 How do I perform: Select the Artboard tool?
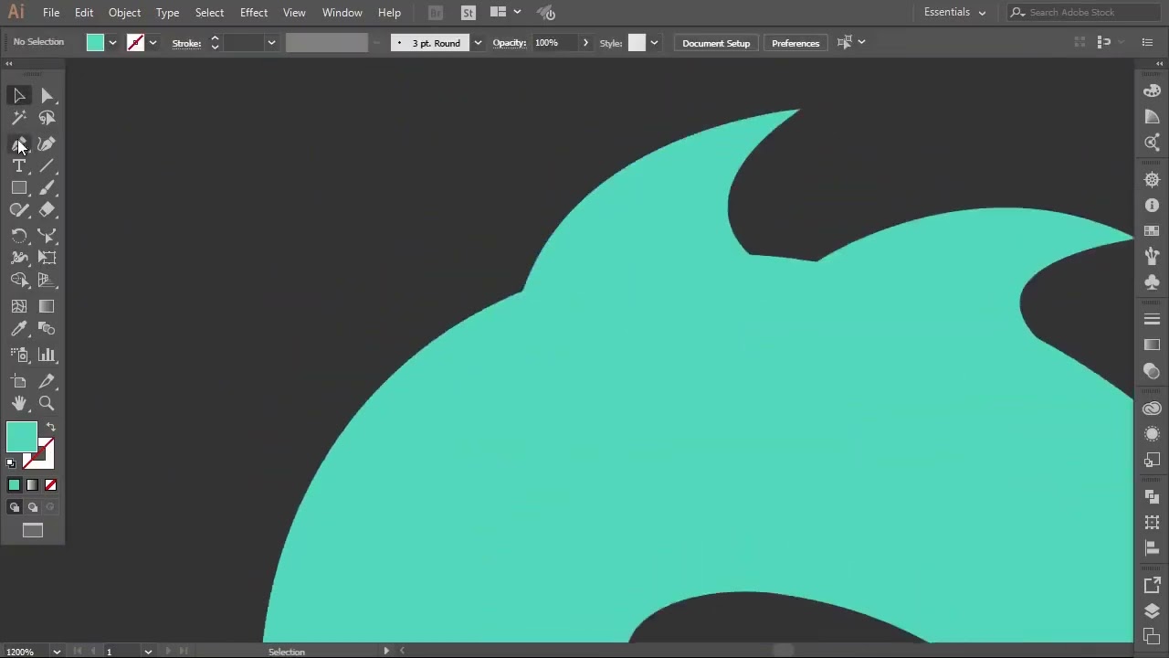[x=19, y=382]
